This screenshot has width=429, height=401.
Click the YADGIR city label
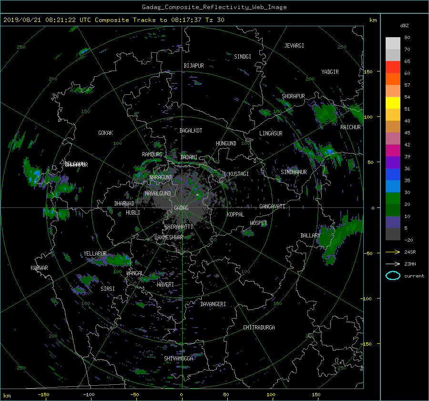tap(330, 72)
